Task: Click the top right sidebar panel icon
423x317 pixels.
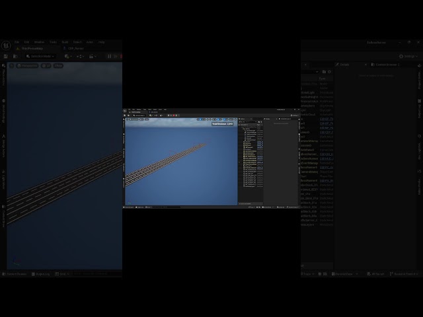Action: tap(420, 66)
